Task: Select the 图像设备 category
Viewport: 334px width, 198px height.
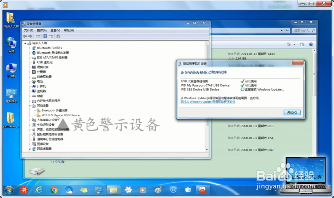Action: [x=43, y=144]
